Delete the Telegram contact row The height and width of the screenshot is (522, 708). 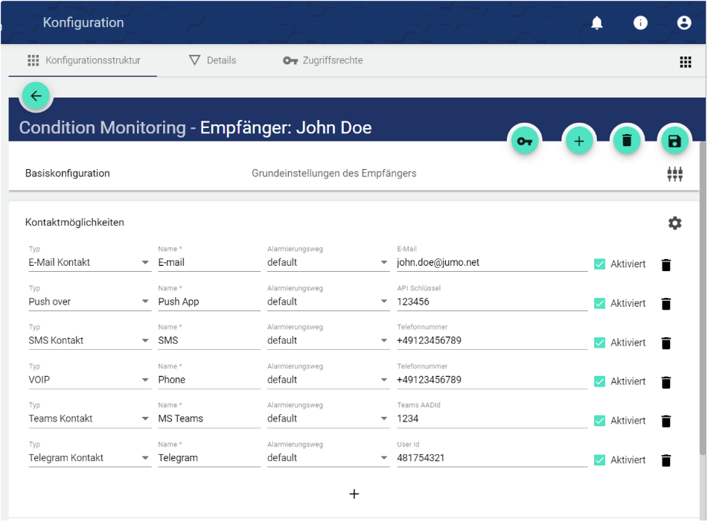(x=666, y=460)
